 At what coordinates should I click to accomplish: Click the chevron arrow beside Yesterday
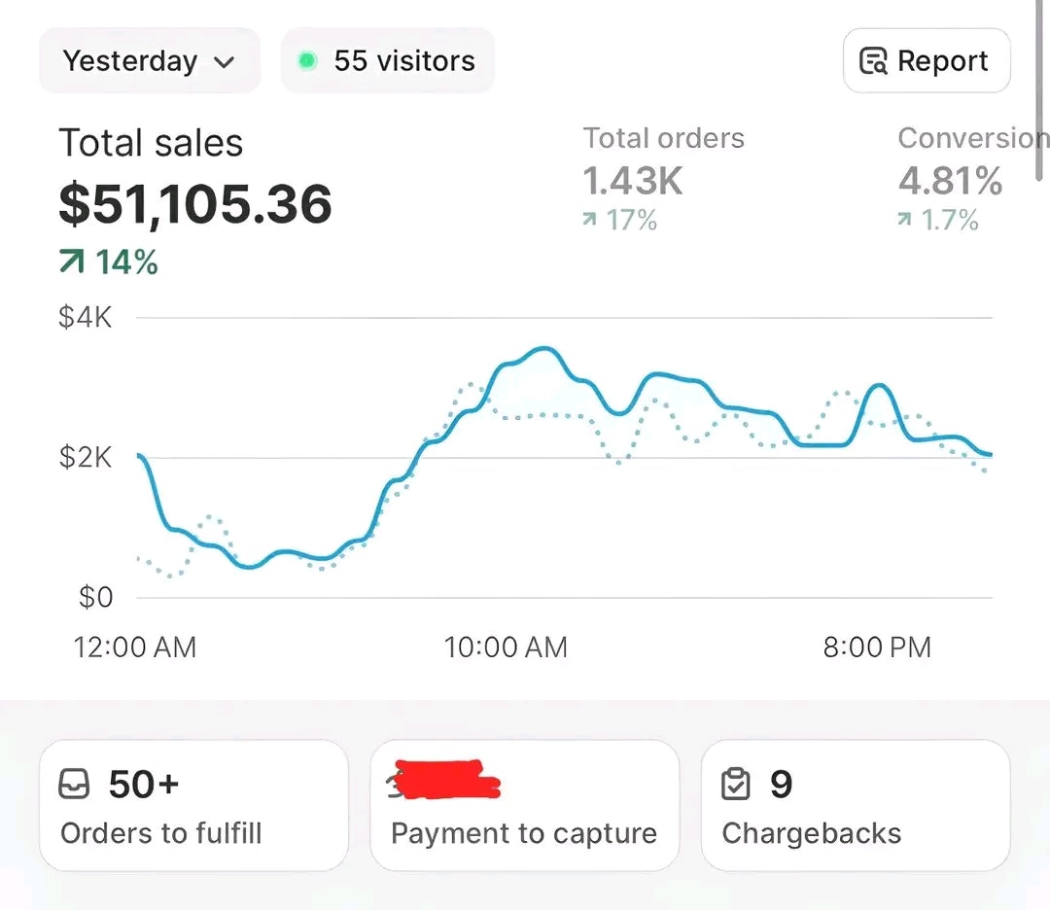coord(225,62)
